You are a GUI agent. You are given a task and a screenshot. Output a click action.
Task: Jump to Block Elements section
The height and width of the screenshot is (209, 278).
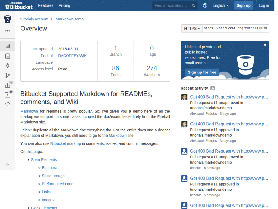[44, 208]
